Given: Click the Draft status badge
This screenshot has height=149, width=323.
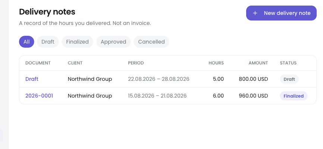Looking at the screenshot, I should (x=289, y=79).
